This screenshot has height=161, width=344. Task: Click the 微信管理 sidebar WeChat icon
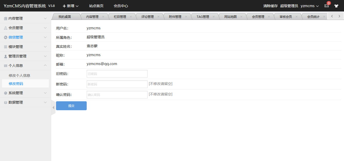[x=6, y=38]
